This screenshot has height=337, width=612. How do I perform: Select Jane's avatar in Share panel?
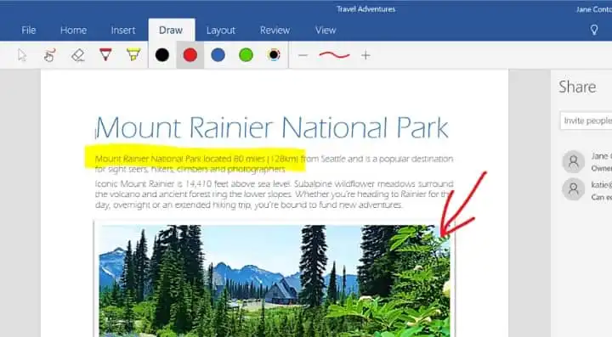[x=574, y=161]
